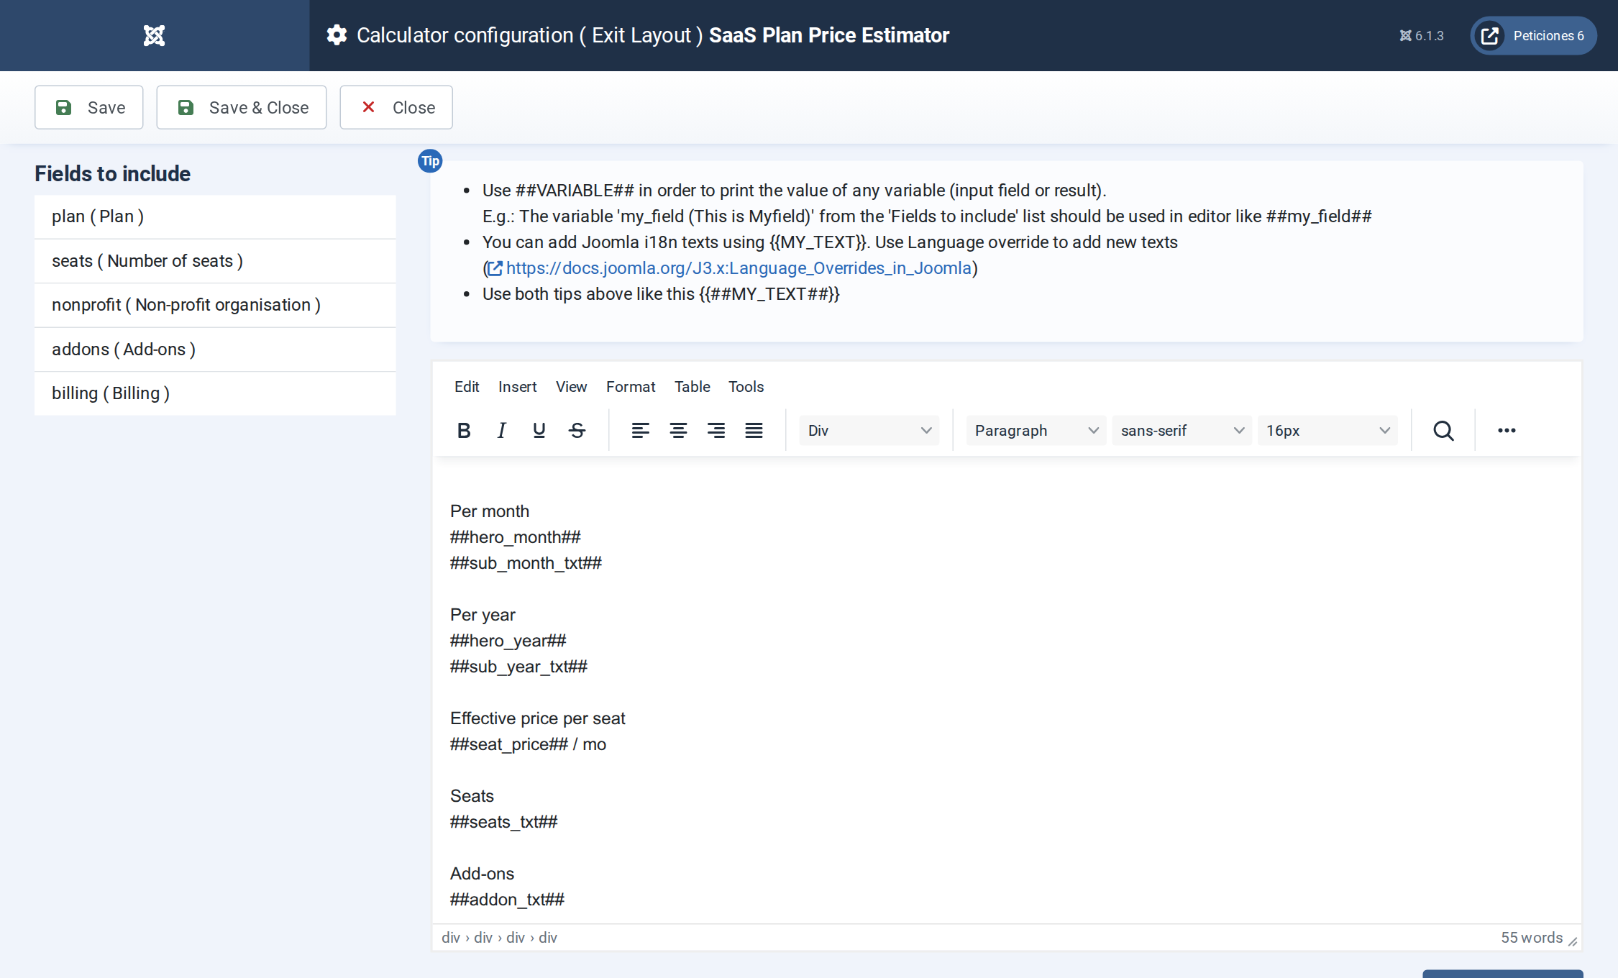Image resolution: width=1618 pixels, height=978 pixels.
Task: Open the Insert menu
Action: [x=517, y=387]
